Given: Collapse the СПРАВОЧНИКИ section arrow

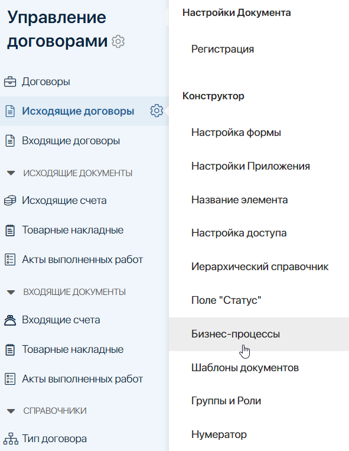Looking at the screenshot, I should tap(11, 411).
